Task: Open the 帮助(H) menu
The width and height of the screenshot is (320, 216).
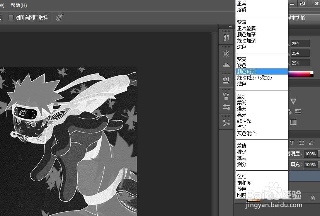Action: coord(19,5)
